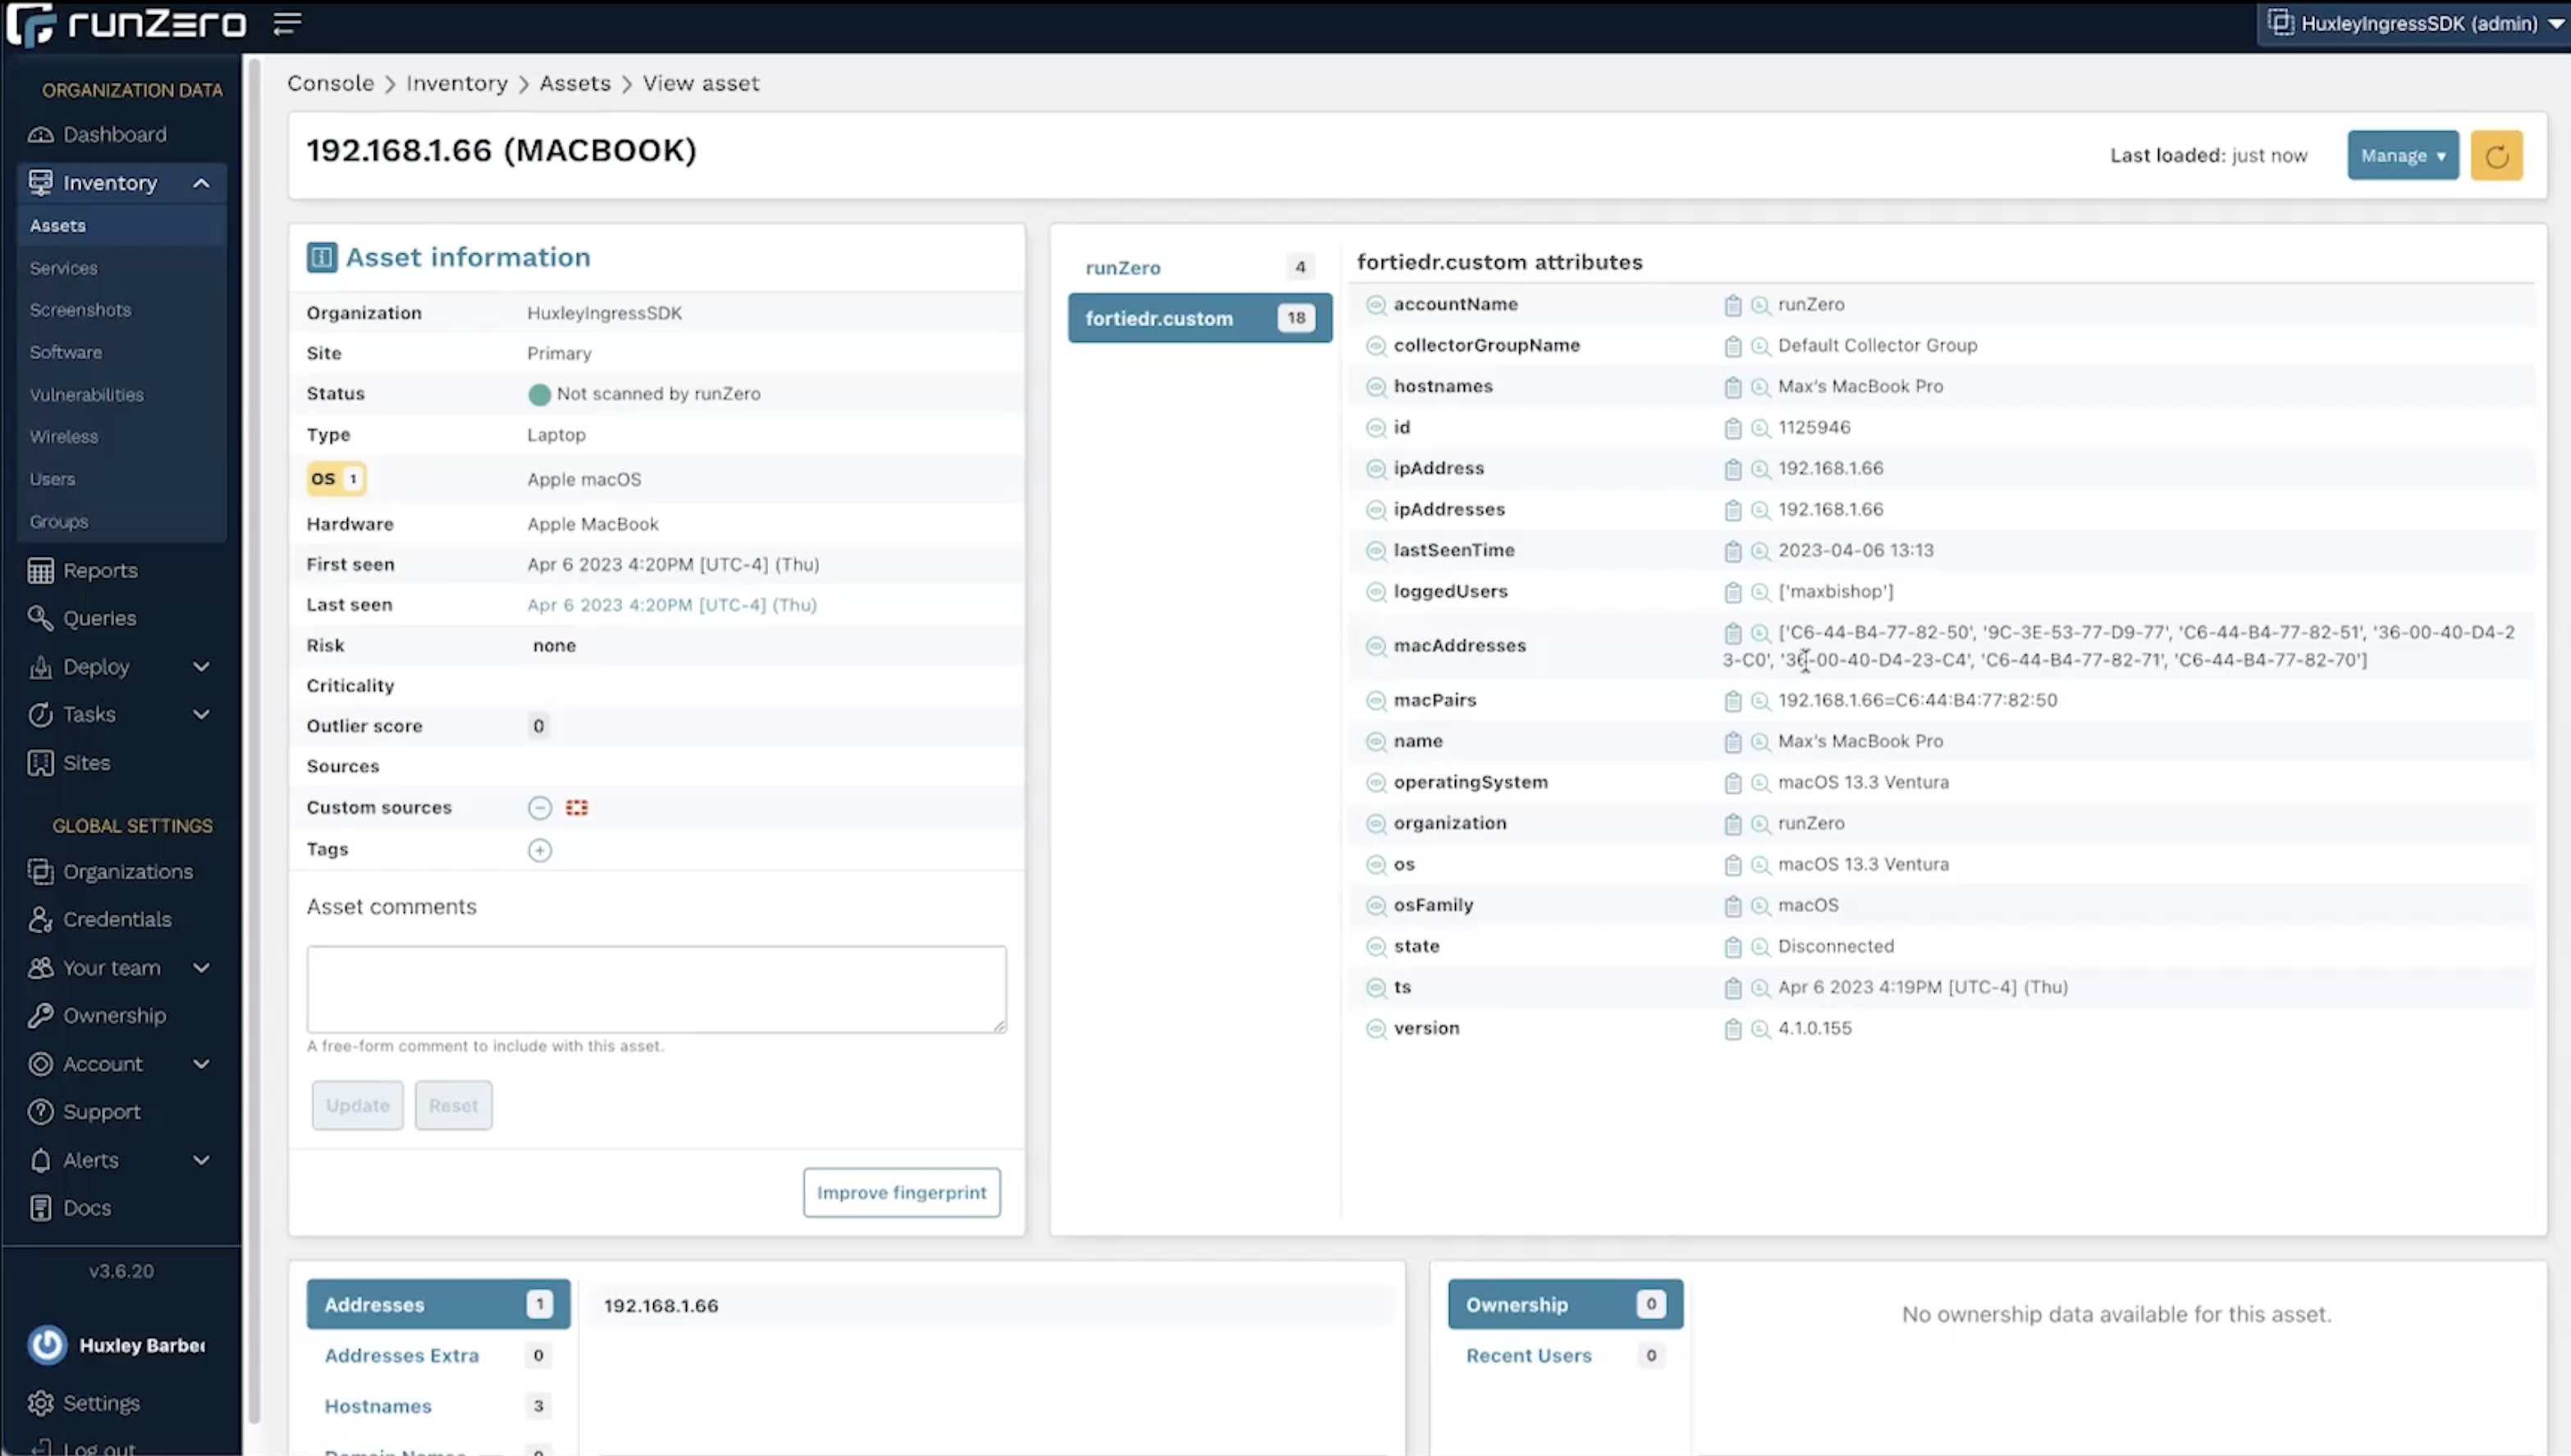Click the user avatar power icon
The height and width of the screenshot is (1456, 2571).
[47, 1345]
